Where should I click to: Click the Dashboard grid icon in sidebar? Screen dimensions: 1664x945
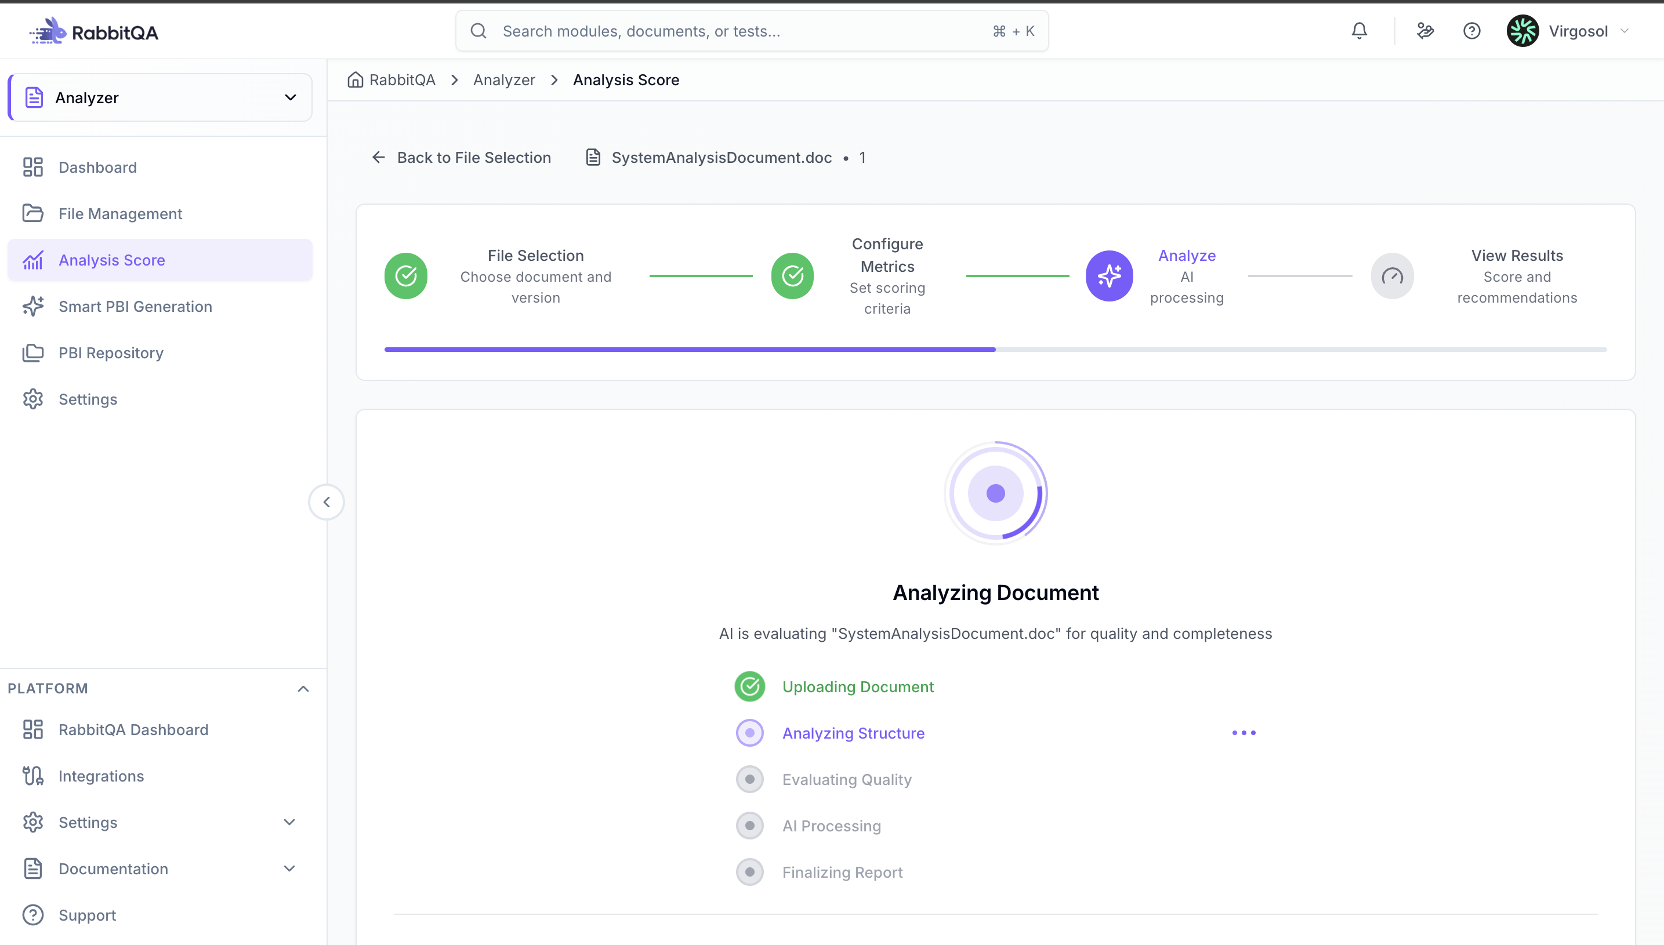tap(33, 167)
